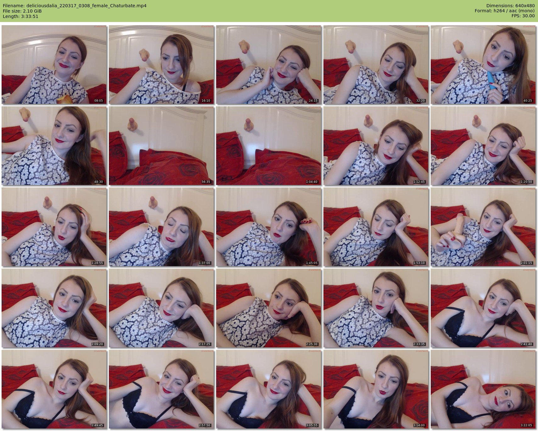The width and height of the screenshot is (538, 431).
Task: Select the 2:41:40 preview thumbnail
Action: coord(483,308)
